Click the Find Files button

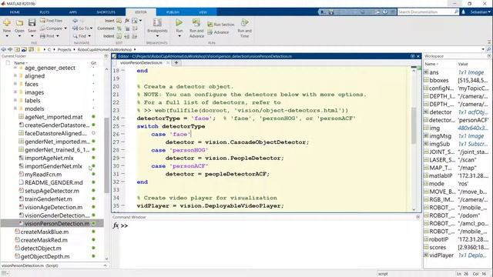coord(51,21)
